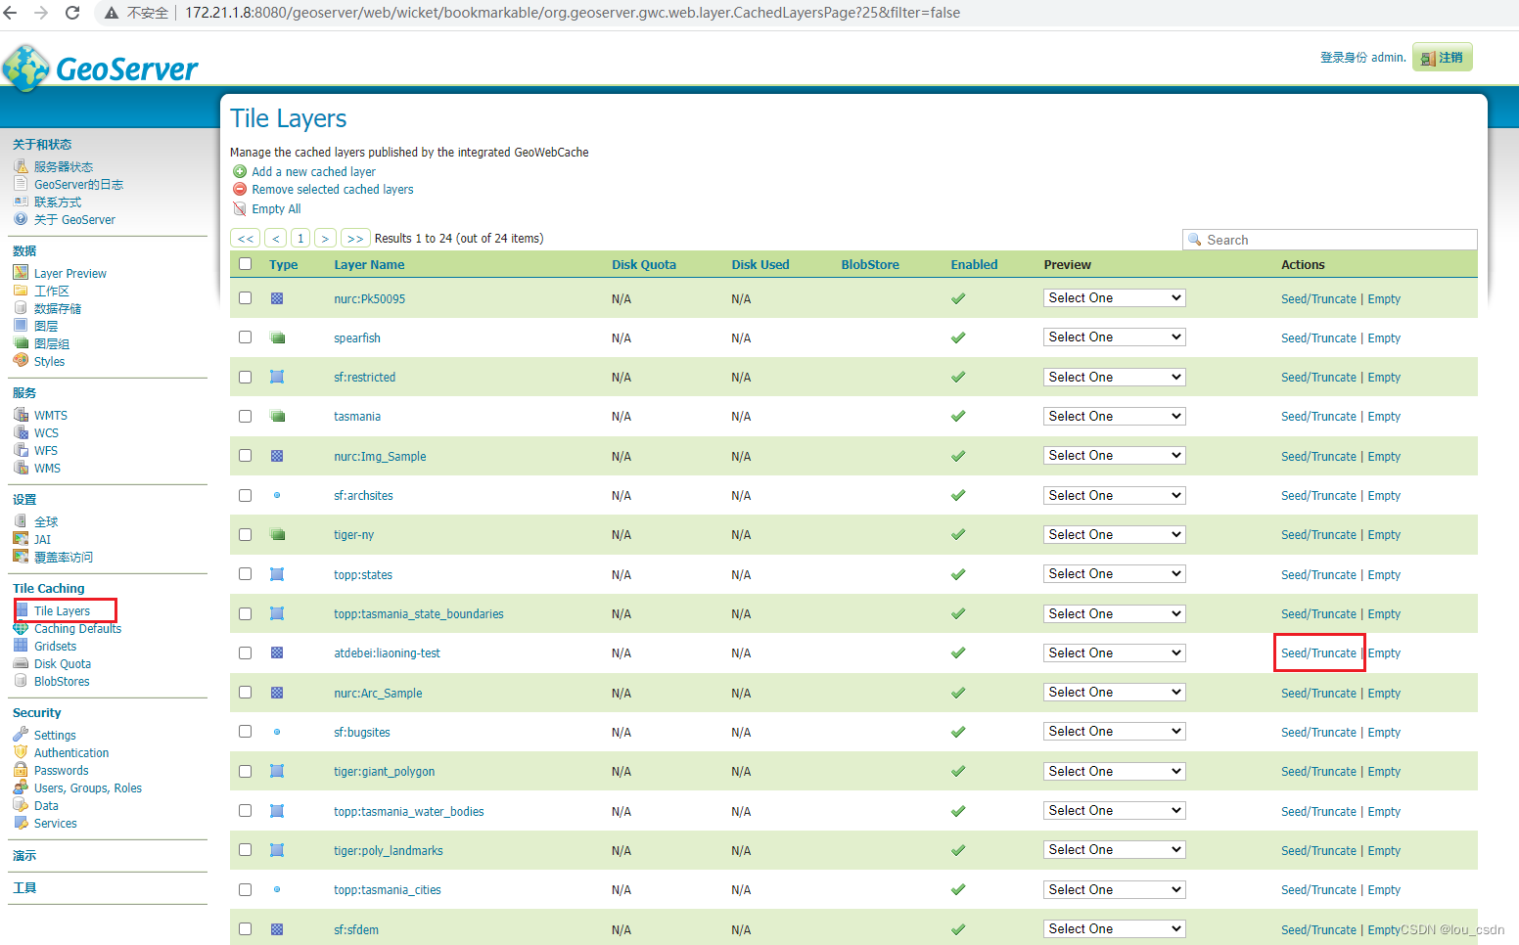Click the WCS service icon
The image size is (1519, 945).
pyautogui.click(x=21, y=431)
